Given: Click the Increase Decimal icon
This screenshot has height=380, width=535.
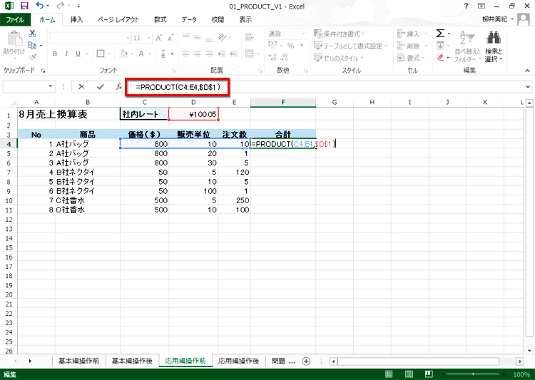Looking at the screenshot, I should point(272,57).
